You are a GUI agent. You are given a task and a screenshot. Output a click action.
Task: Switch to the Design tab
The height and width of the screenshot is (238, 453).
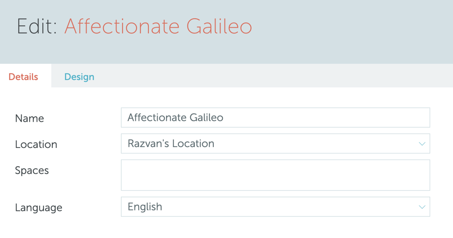[79, 77]
